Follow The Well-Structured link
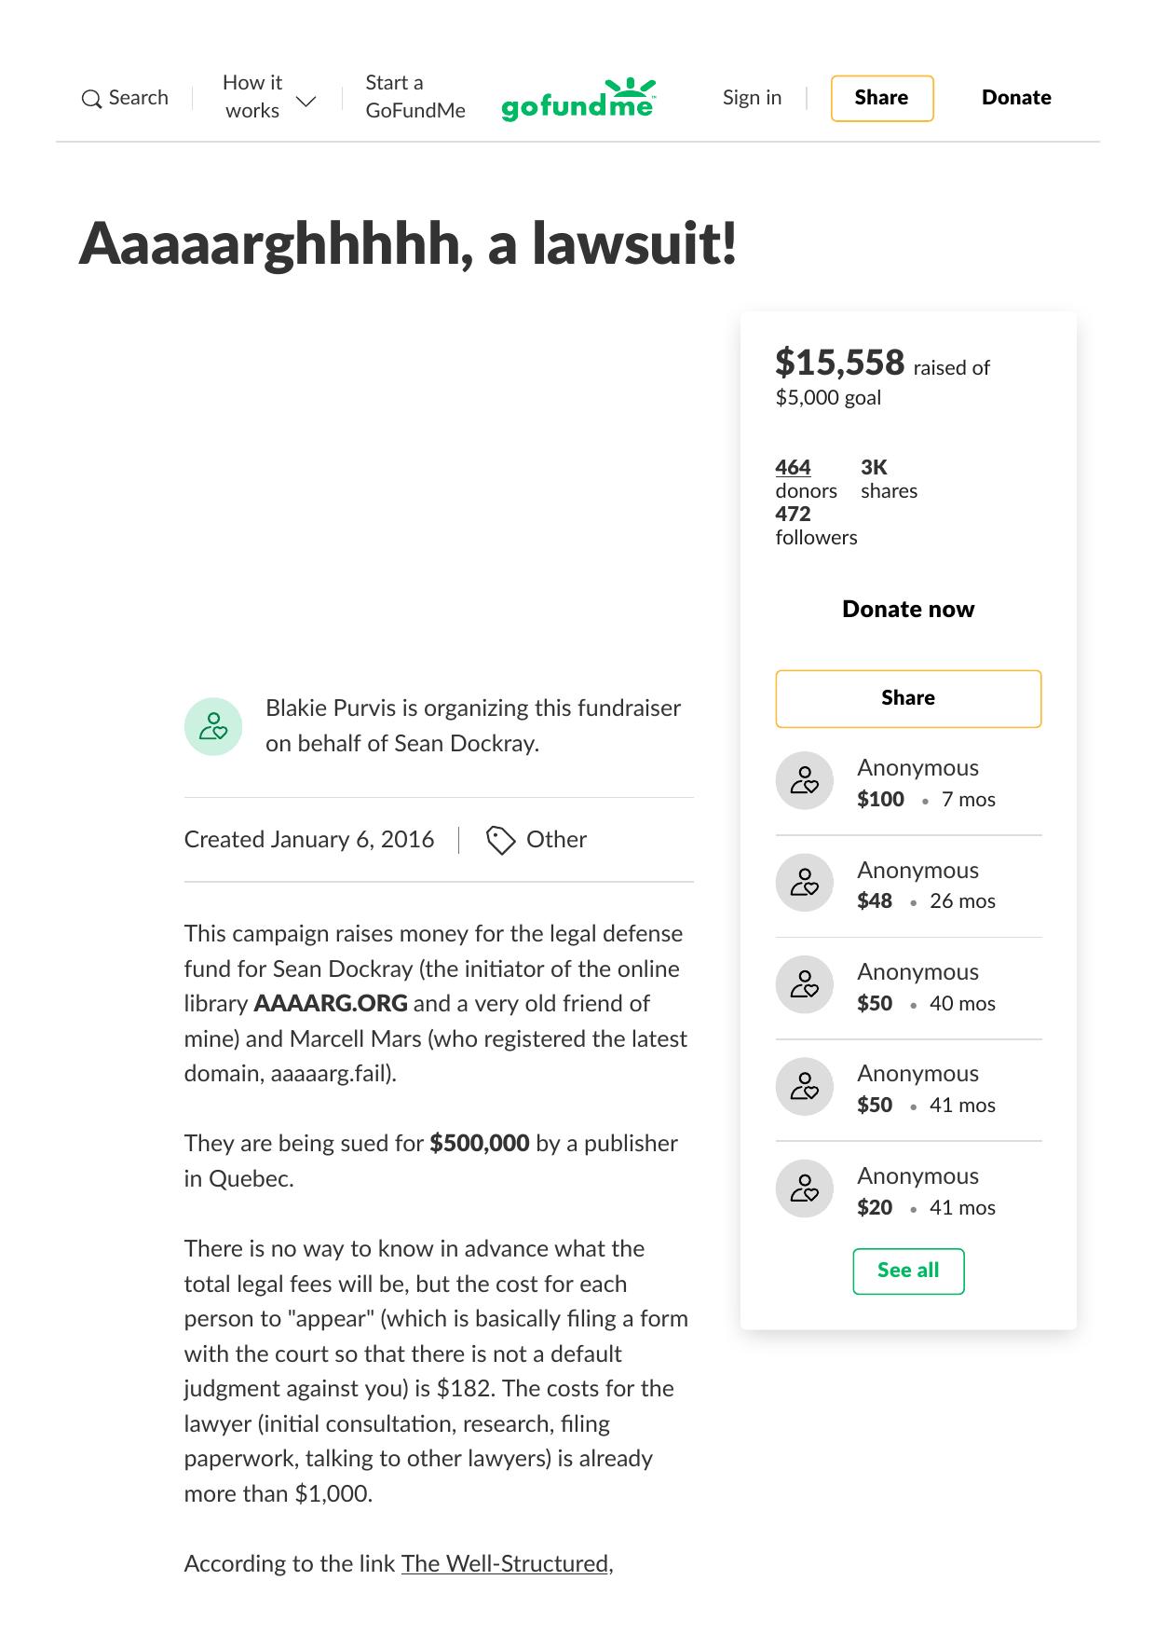Viewport: 1155px width, 1635px height. 504,1563
